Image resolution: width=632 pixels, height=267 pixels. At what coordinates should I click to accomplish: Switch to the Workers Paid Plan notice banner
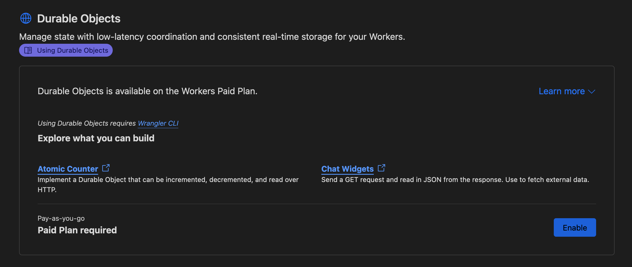pos(147,91)
